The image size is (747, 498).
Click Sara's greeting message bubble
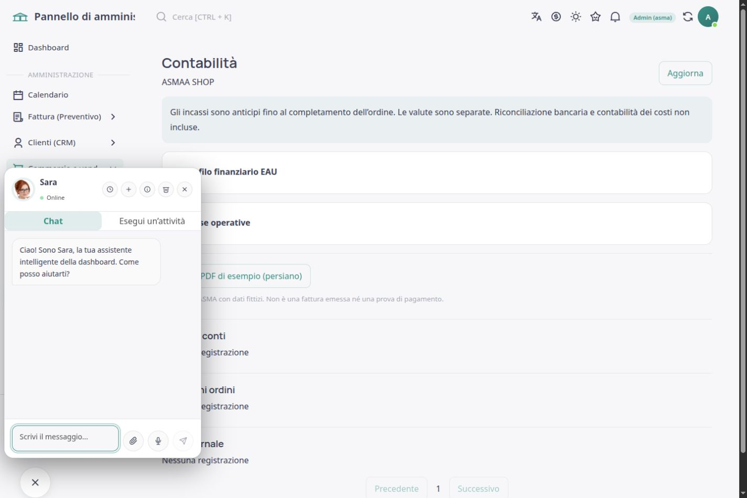(86, 262)
